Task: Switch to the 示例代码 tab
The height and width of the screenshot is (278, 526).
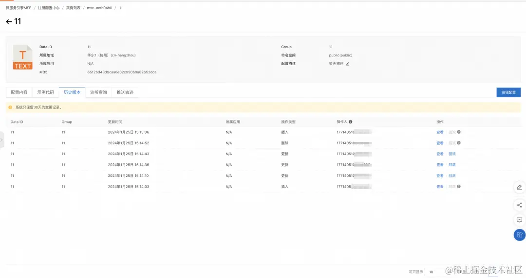Action: coord(46,92)
